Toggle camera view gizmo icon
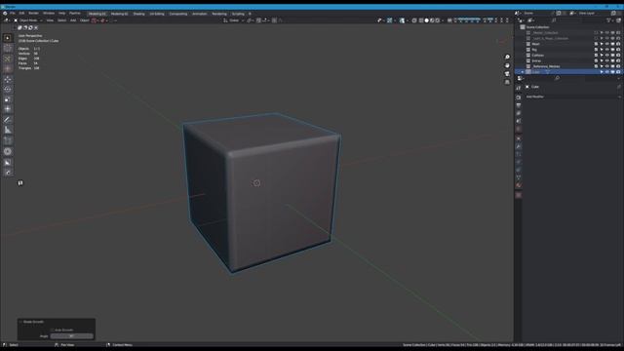The image size is (624, 351). [x=507, y=74]
